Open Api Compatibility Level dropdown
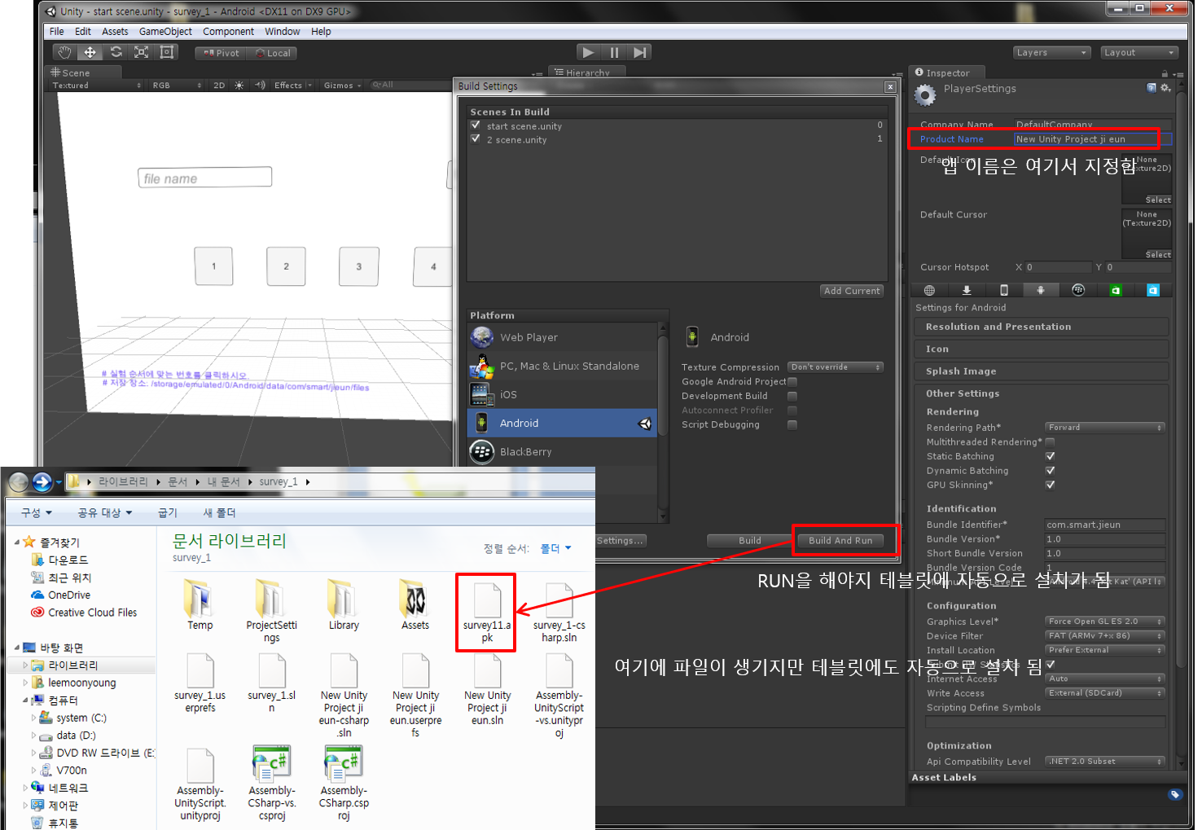Image resolution: width=1202 pixels, height=830 pixels. pyautogui.click(x=1105, y=762)
